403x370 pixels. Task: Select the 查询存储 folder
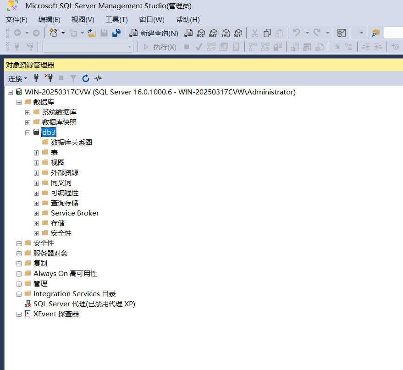click(x=65, y=203)
